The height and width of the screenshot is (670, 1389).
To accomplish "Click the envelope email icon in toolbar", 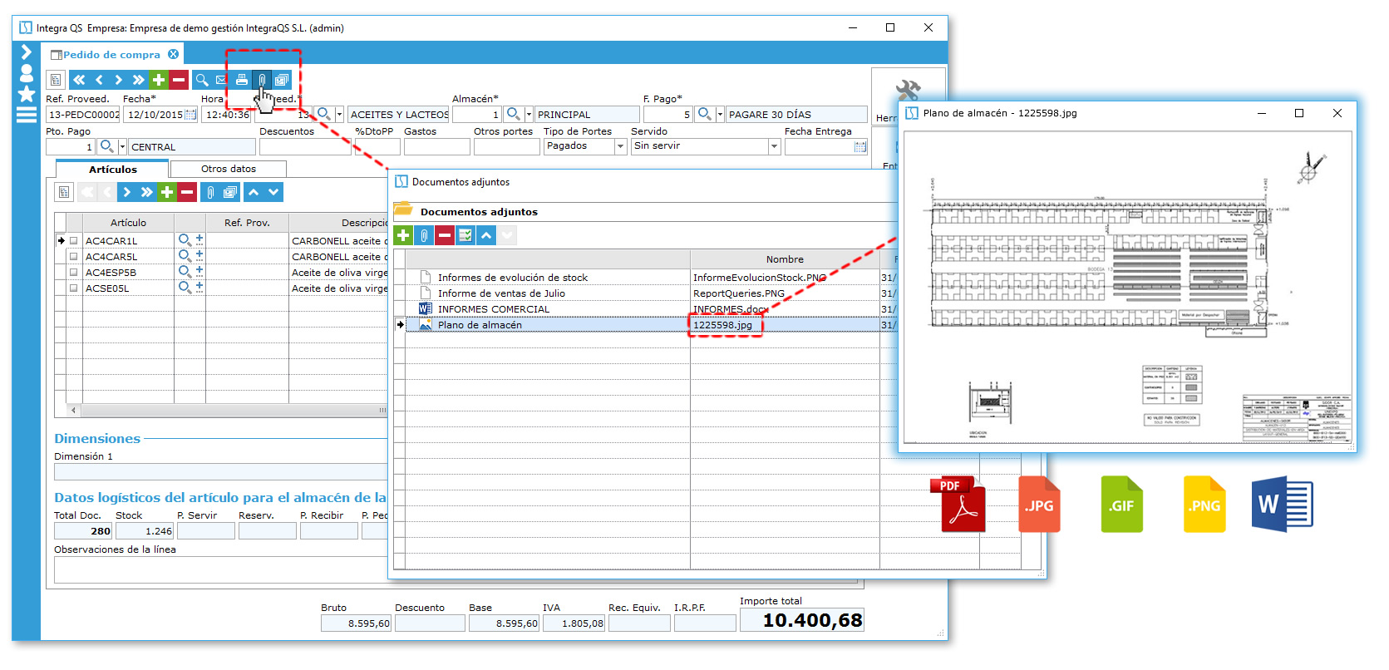I will coord(221,80).
